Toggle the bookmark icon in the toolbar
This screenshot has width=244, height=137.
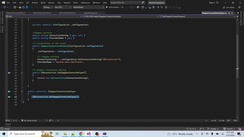click(166, 7)
